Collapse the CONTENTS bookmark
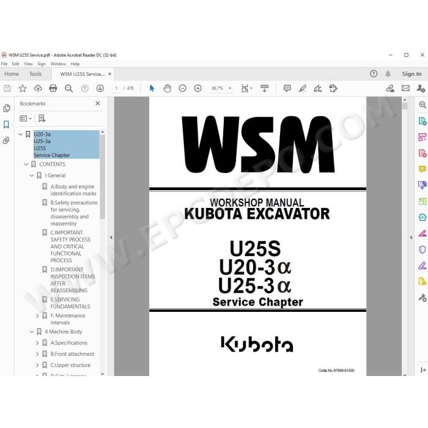This screenshot has height=428, width=428. click(x=26, y=164)
